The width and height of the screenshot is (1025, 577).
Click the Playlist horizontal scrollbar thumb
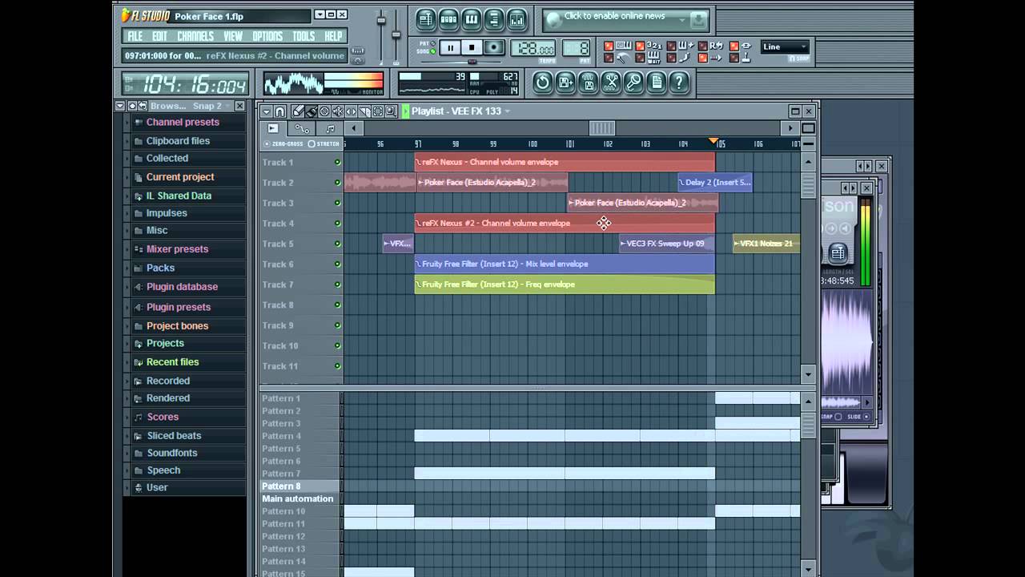(x=602, y=128)
